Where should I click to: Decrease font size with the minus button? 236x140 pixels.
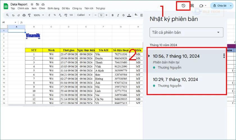[96, 15]
